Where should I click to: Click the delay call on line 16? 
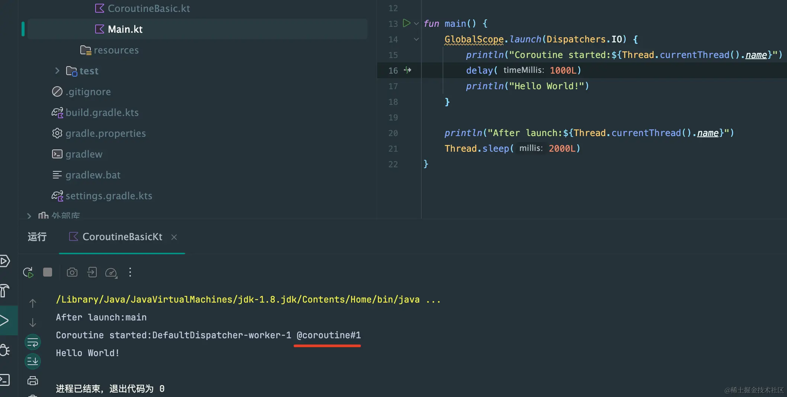[479, 70]
